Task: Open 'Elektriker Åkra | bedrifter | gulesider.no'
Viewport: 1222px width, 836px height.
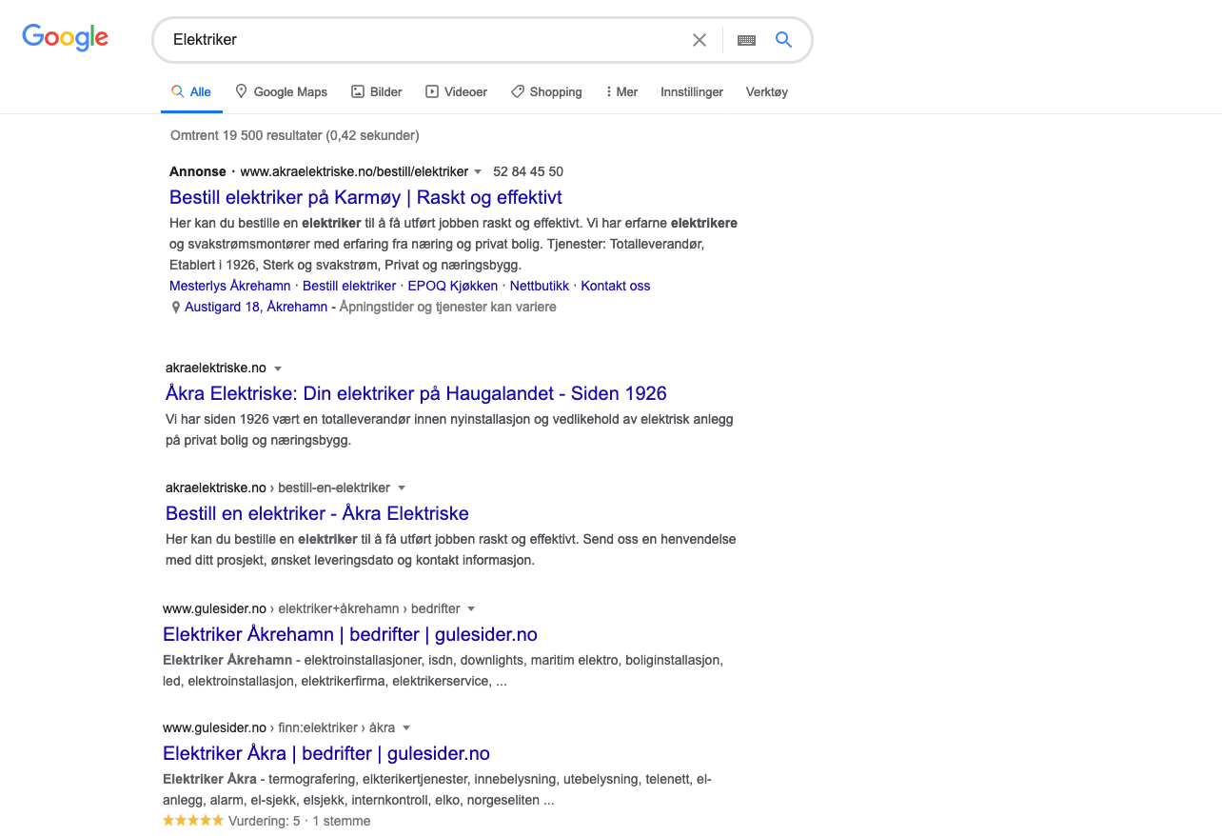Action: (x=326, y=753)
